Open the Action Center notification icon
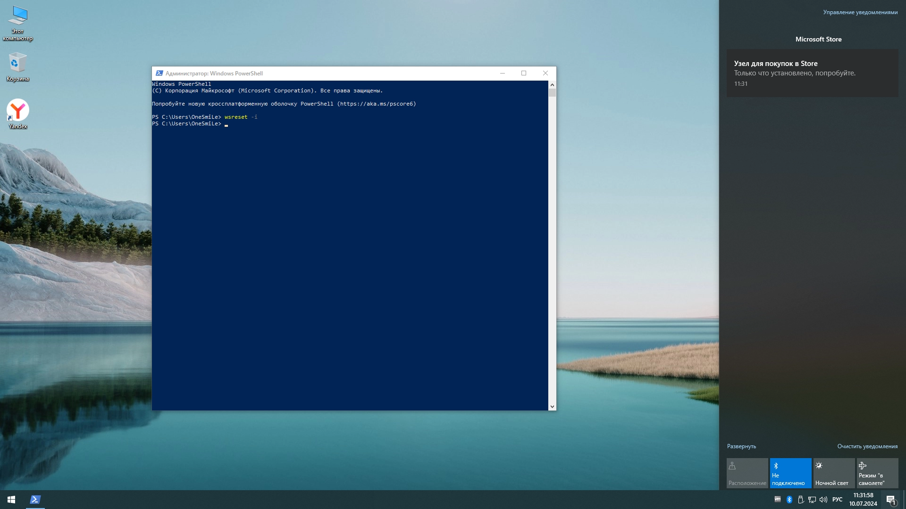This screenshot has height=509, width=906. tap(891, 499)
